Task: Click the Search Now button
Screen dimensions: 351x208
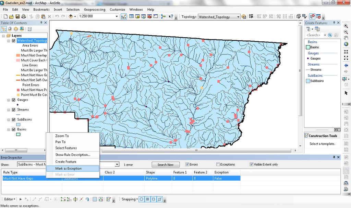Action: pyautogui.click(x=166, y=165)
